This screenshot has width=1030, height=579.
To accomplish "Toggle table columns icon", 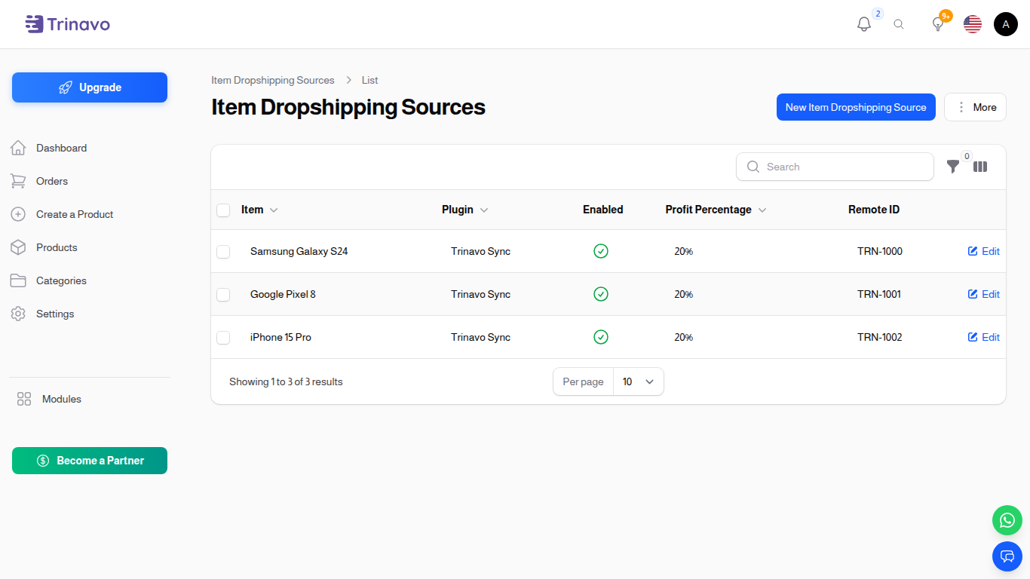I will coord(980,167).
